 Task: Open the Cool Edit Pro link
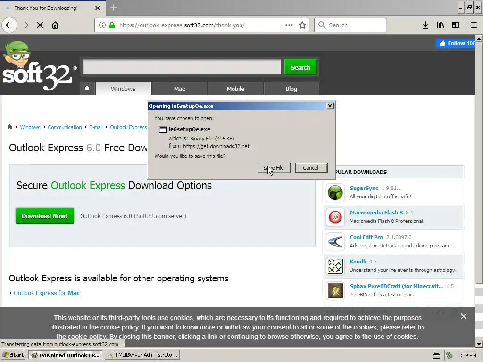366,237
